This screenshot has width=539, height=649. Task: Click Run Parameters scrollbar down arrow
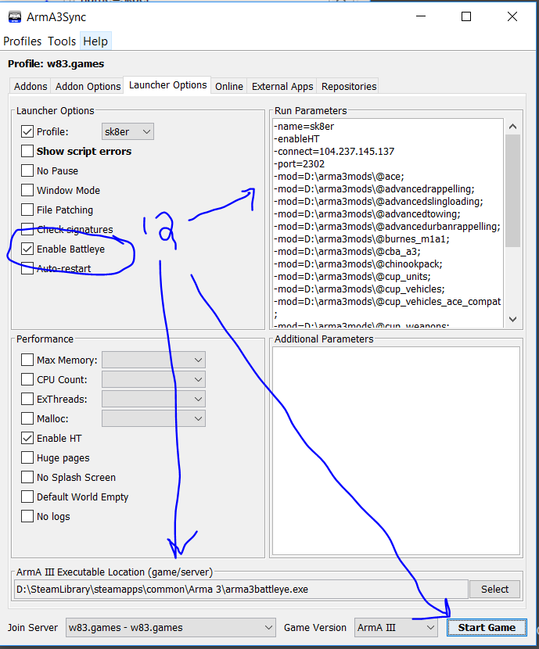click(512, 319)
